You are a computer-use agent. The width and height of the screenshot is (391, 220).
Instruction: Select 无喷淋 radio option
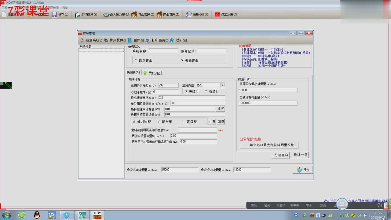(x=192, y=92)
